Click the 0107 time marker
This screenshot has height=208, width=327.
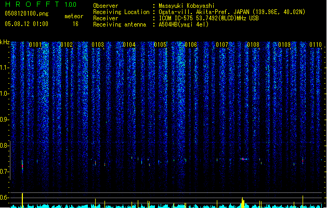(222, 45)
